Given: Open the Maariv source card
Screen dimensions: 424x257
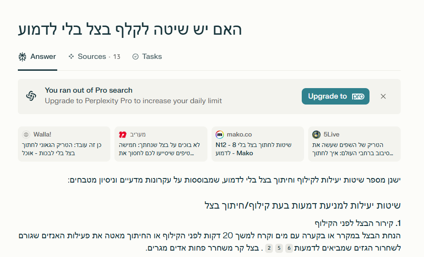Looking at the screenshot, I should [x=160, y=144].
